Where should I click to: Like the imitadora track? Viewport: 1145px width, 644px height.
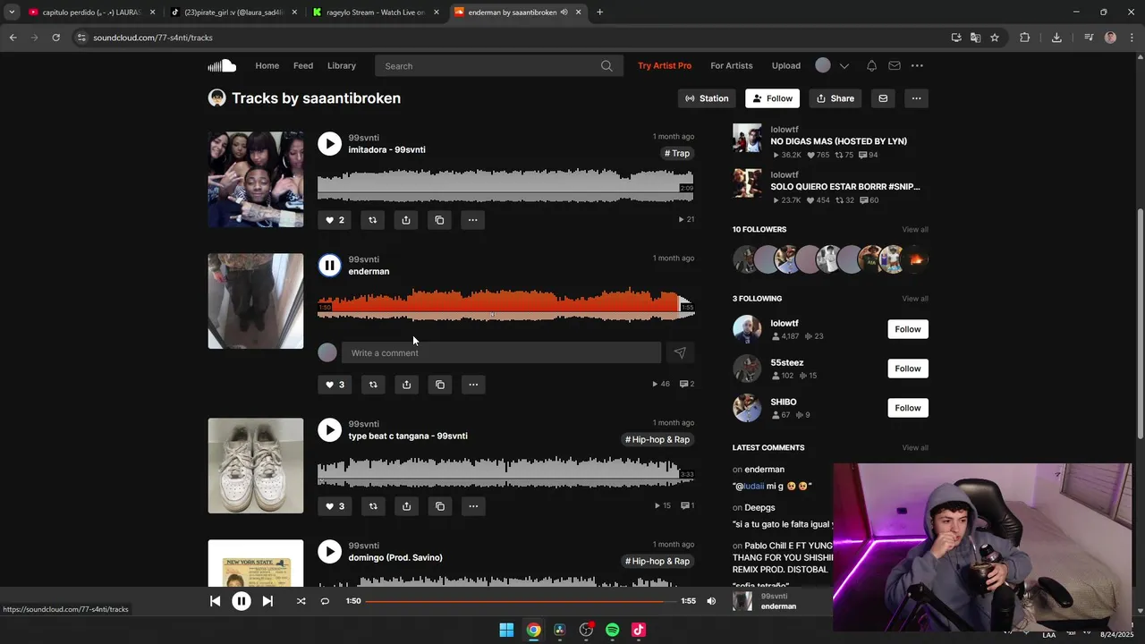pyautogui.click(x=335, y=220)
